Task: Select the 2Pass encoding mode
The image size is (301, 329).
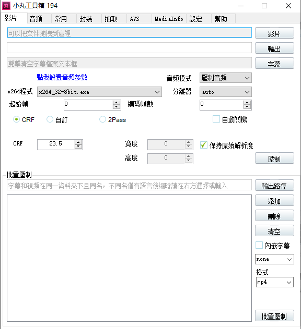Action: 102,119
